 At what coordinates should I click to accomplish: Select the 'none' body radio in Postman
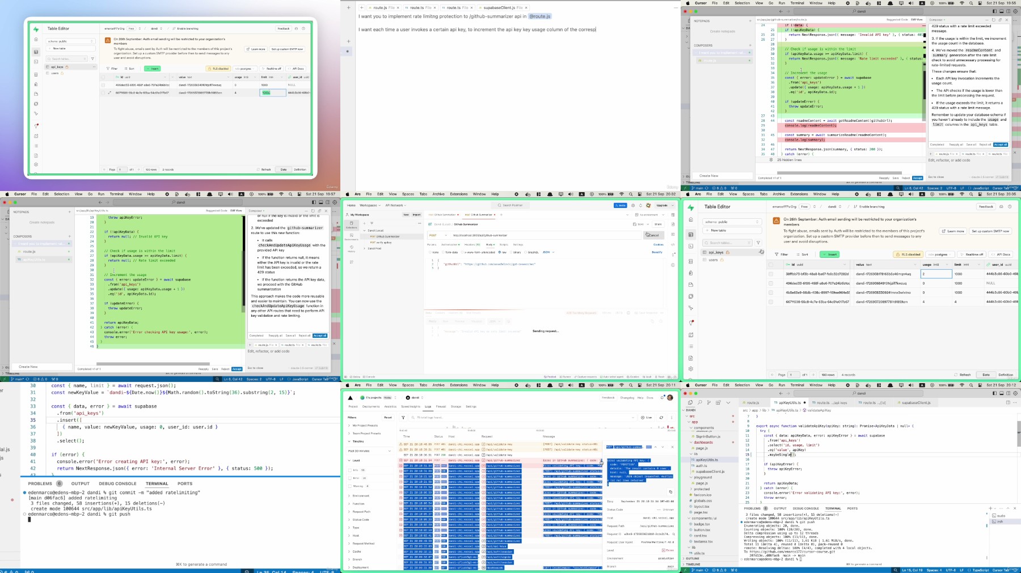[430, 252]
